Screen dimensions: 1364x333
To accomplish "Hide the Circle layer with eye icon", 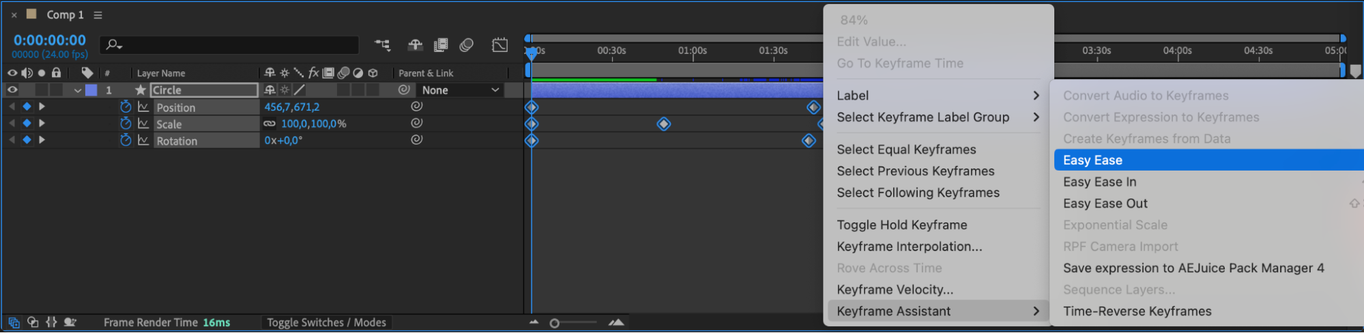I will tap(12, 89).
